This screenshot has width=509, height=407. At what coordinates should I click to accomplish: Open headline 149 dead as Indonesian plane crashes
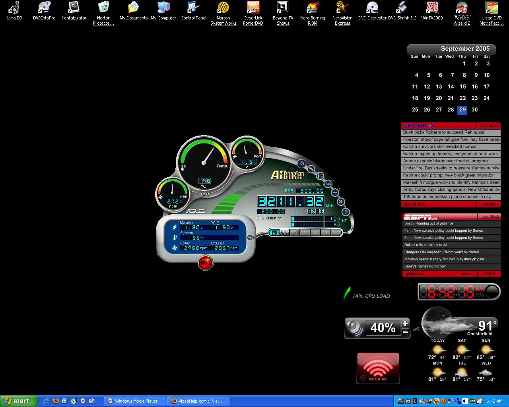click(x=451, y=197)
